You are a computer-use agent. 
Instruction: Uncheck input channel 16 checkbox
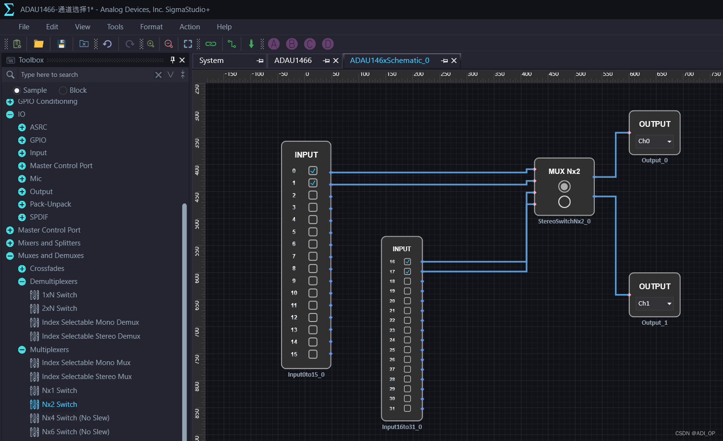407,262
